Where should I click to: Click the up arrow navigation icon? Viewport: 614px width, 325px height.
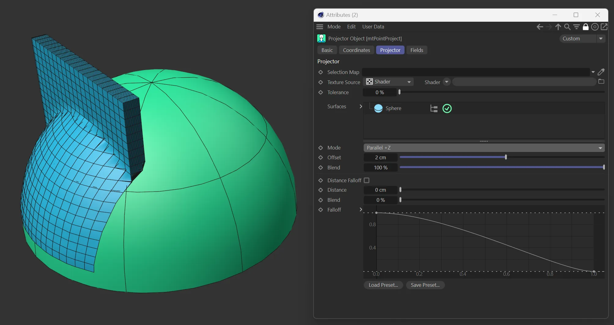click(x=558, y=27)
